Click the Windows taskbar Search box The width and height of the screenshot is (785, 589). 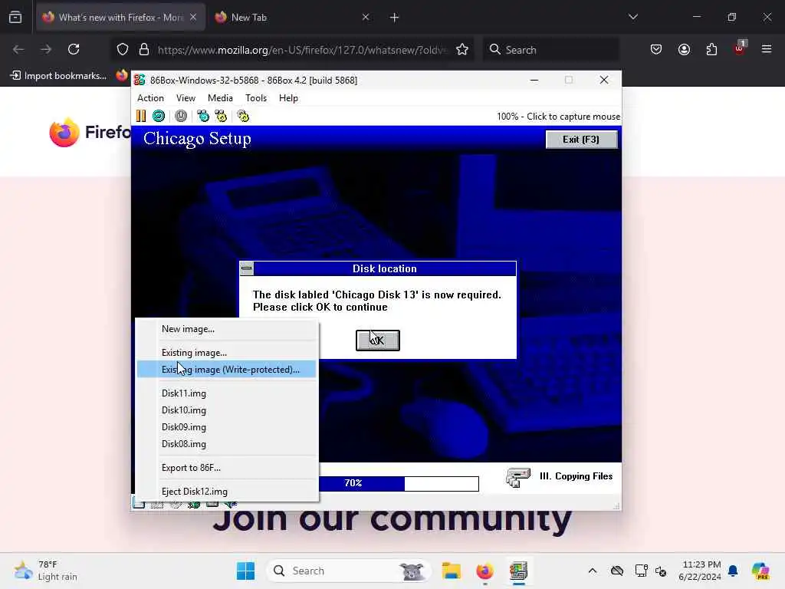[x=350, y=571]
